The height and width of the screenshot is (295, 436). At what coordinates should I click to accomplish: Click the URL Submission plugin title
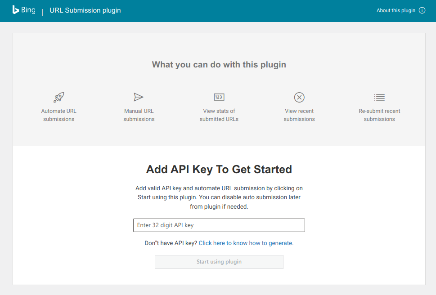85,10
